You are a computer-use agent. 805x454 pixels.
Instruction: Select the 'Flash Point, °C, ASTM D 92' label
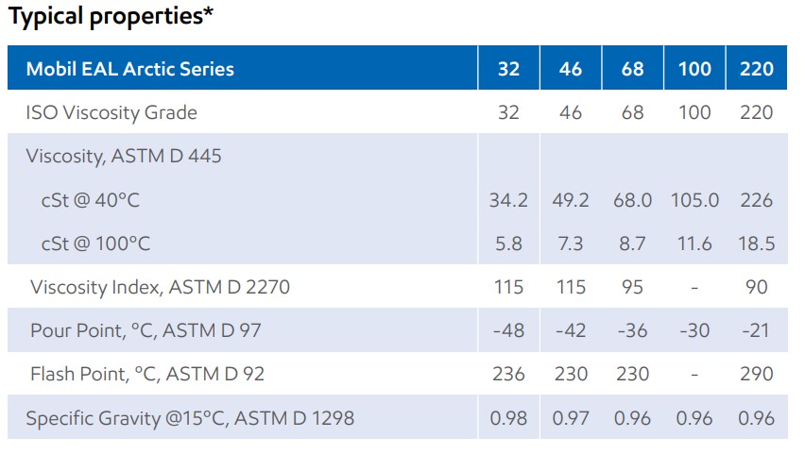(x=147, y=374)
